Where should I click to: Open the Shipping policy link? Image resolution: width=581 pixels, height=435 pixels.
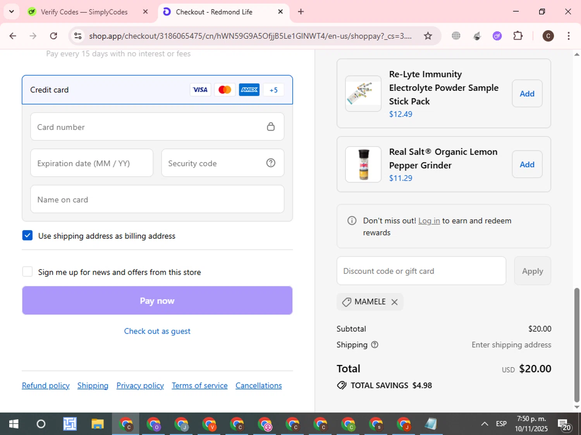(x=93, y=386)
